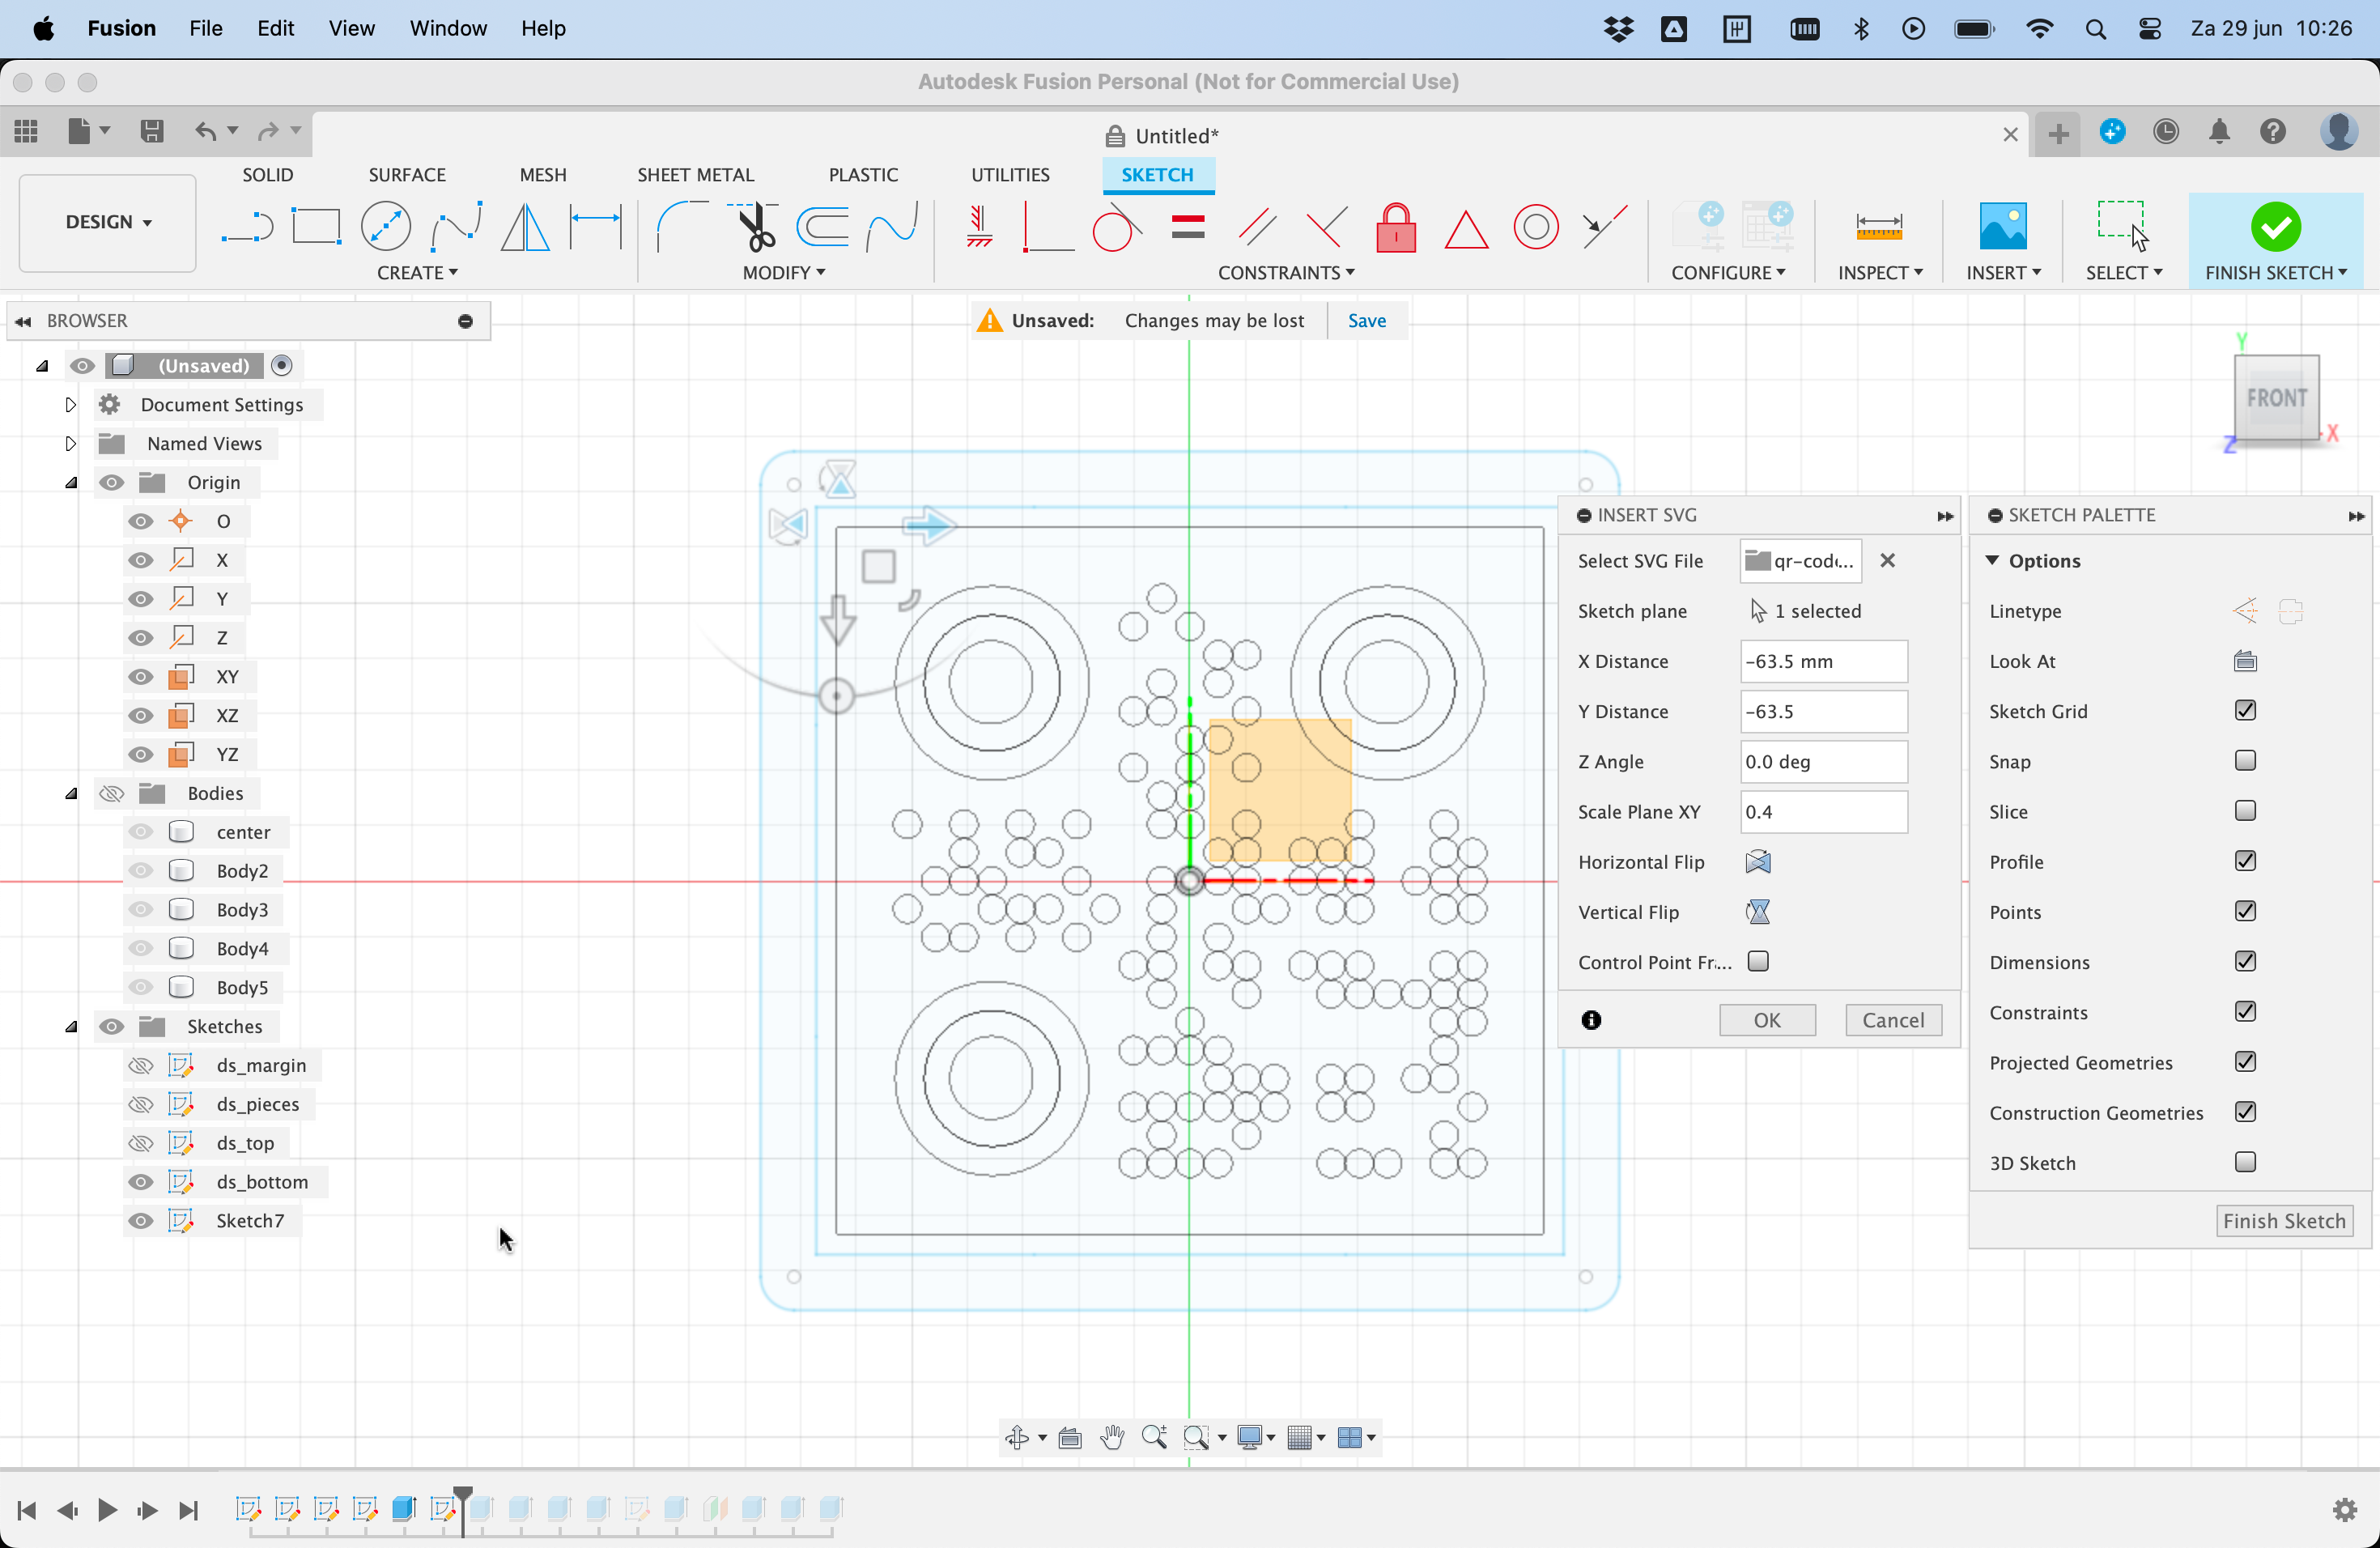Switch to the SHEET METAL tab

click(695, 175)
